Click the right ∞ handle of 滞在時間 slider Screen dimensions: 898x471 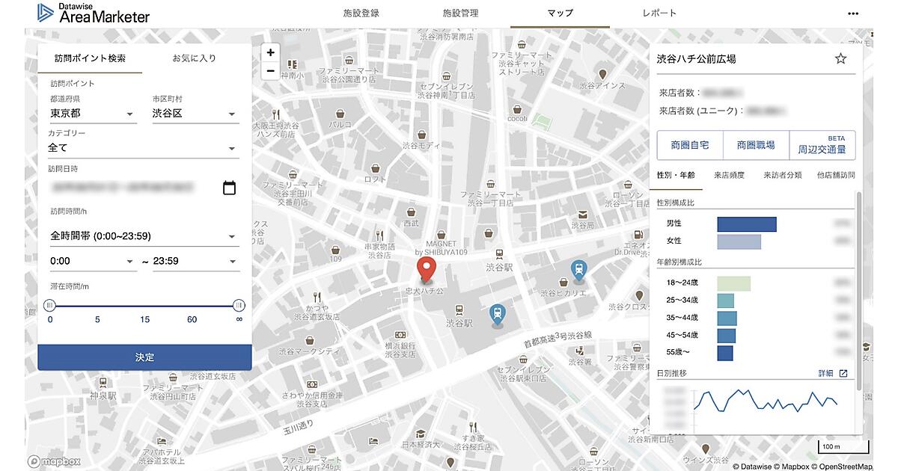tap(239, 305)
